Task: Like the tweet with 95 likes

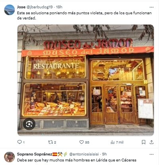Action: pyautogui.click(x=81, y=142)
